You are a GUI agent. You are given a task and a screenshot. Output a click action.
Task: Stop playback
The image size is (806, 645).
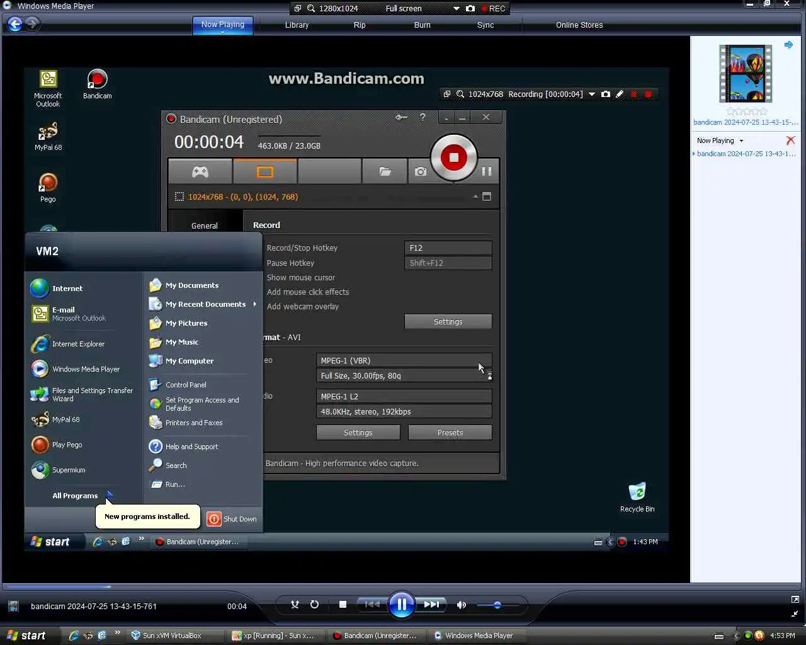point(343,605)
